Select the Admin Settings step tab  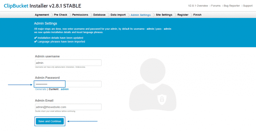click(141, 15)
